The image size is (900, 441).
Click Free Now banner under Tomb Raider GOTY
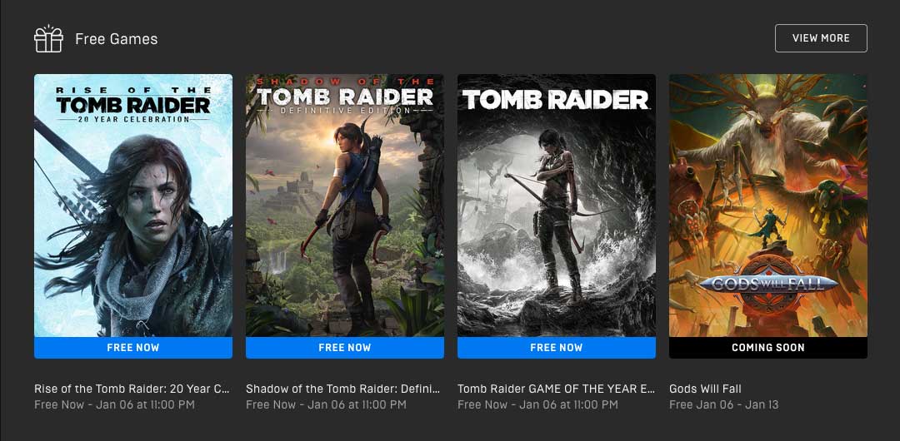tap(556, 348)
